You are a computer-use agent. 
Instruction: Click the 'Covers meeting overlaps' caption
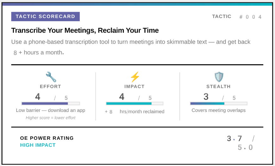(x=219, y=110)
